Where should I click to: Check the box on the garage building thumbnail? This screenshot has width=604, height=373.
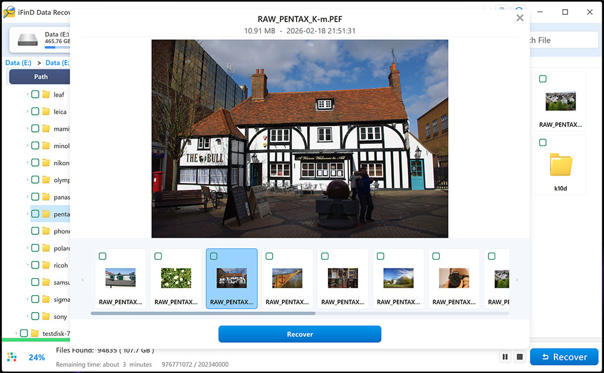click(x=102, y=256)
